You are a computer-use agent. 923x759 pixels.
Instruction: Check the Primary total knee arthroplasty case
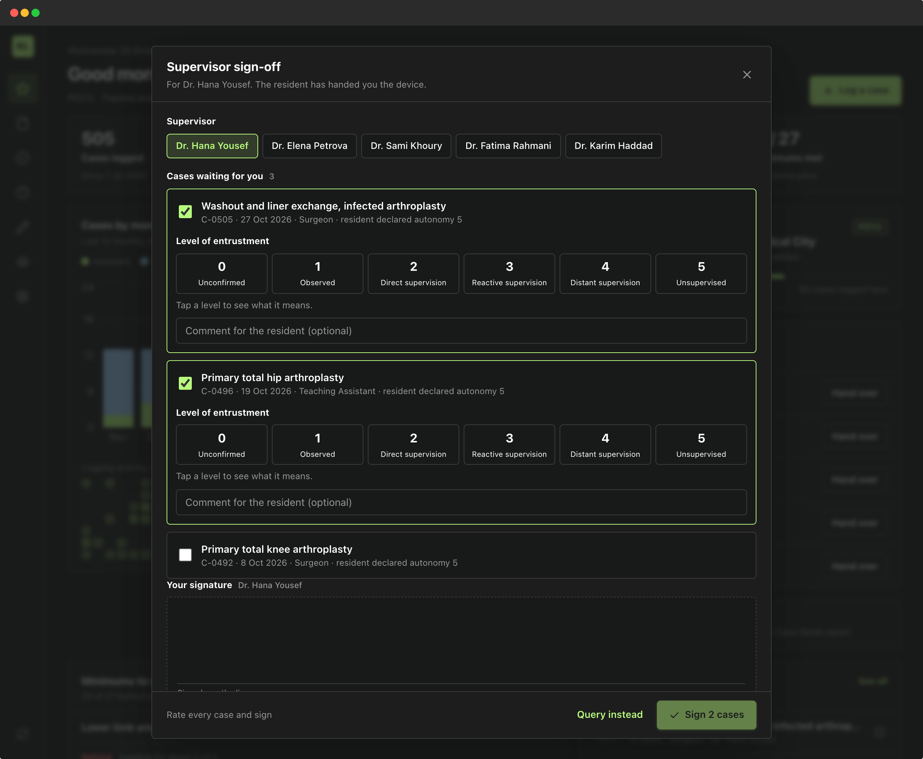click(x=185, y=555)
